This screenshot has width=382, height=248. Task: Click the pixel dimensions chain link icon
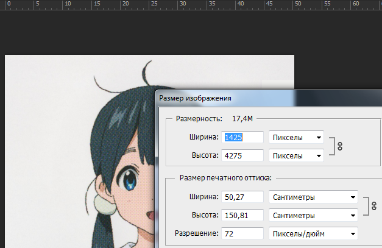click(x=340, y=146)
